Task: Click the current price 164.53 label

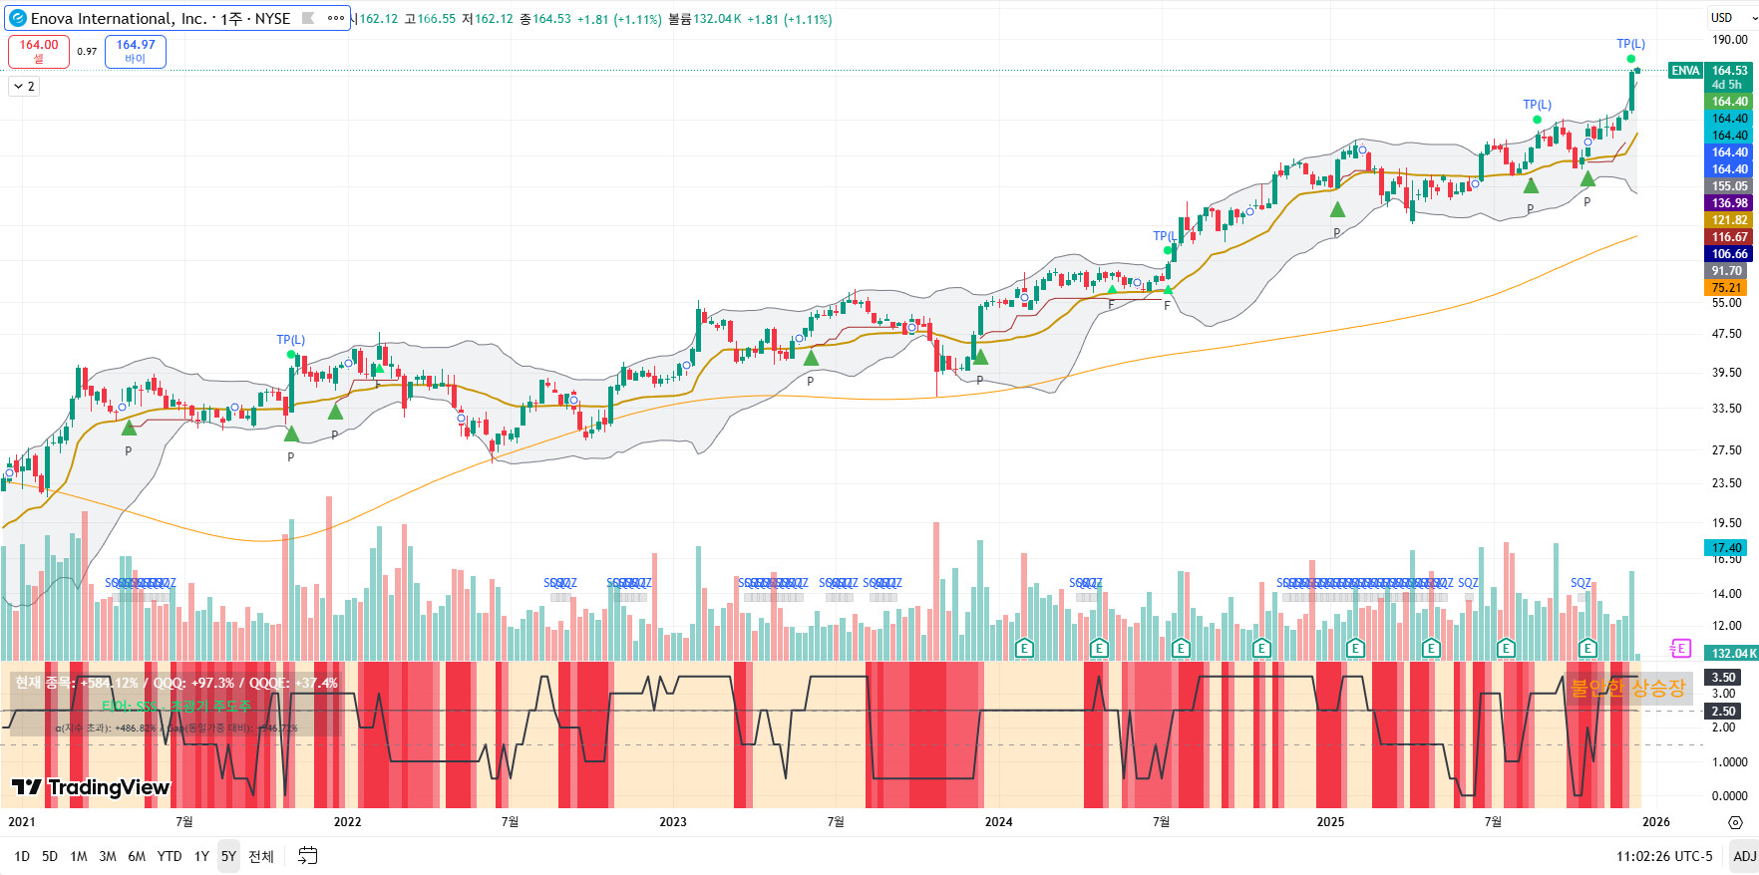Action: point(1729,71)
